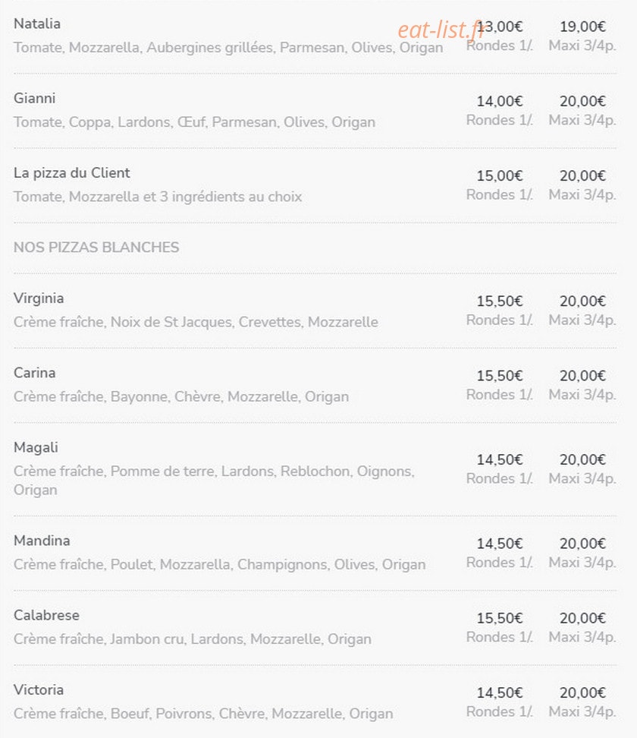Click the eat-list.fr watermark logo
Image resolution: width=637 pixels, height=738 pixels.
(x=441, y=30)
